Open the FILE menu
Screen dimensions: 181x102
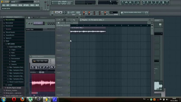coord(4,5)
